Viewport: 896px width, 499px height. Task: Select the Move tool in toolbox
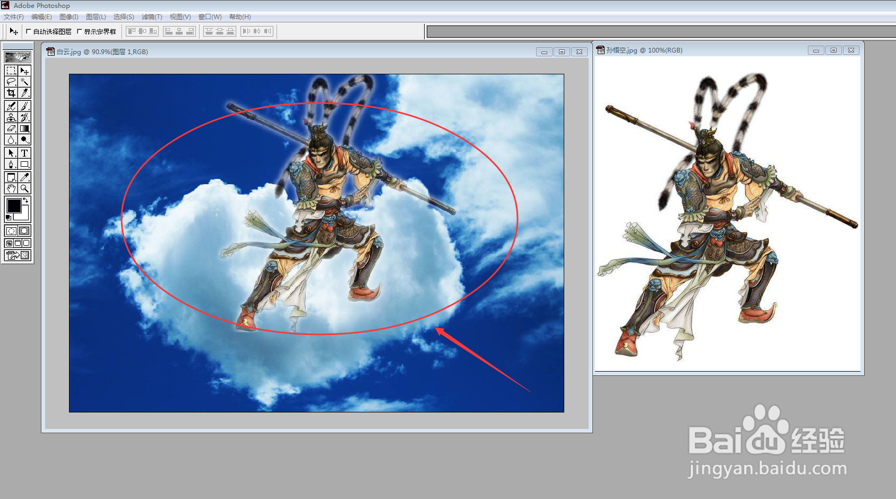click(24, 71)
